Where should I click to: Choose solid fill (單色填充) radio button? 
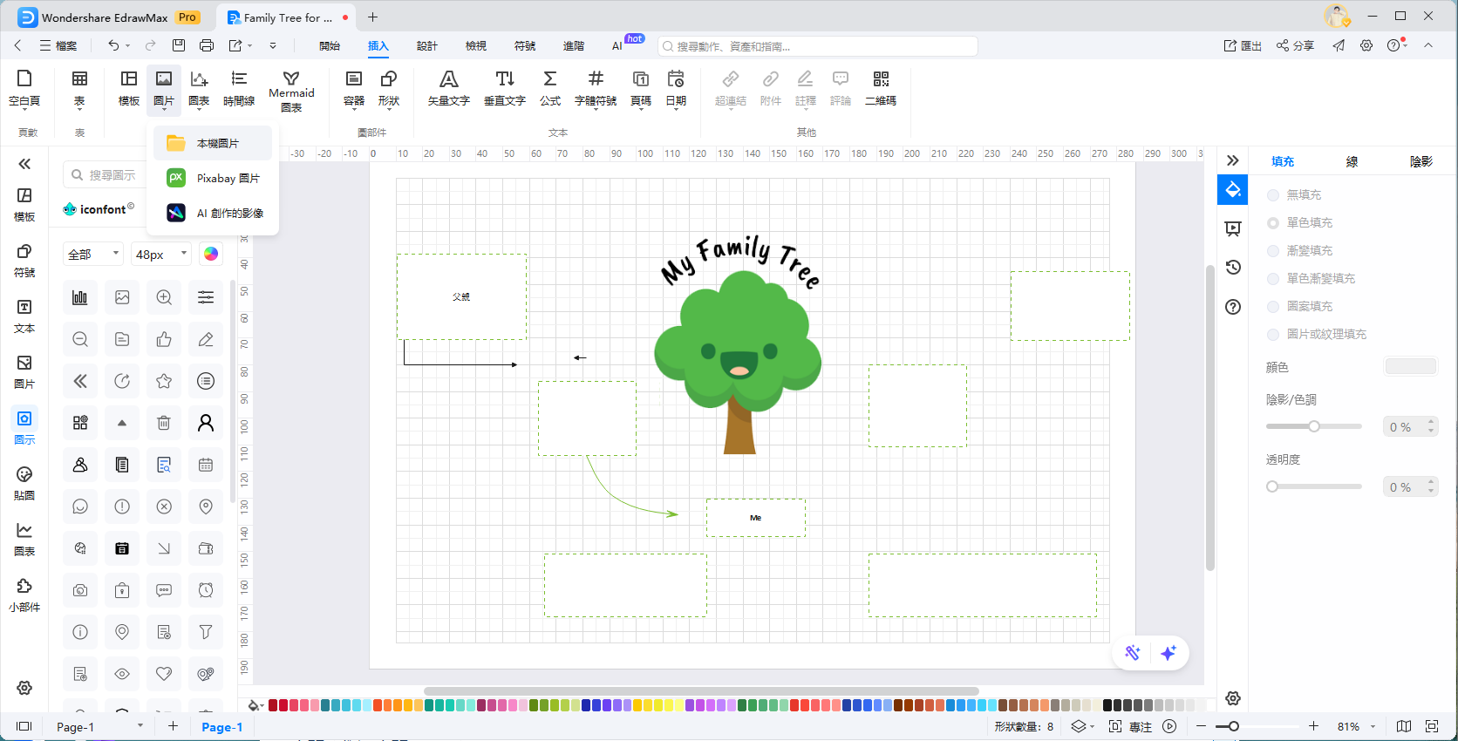coord(1273,223)
